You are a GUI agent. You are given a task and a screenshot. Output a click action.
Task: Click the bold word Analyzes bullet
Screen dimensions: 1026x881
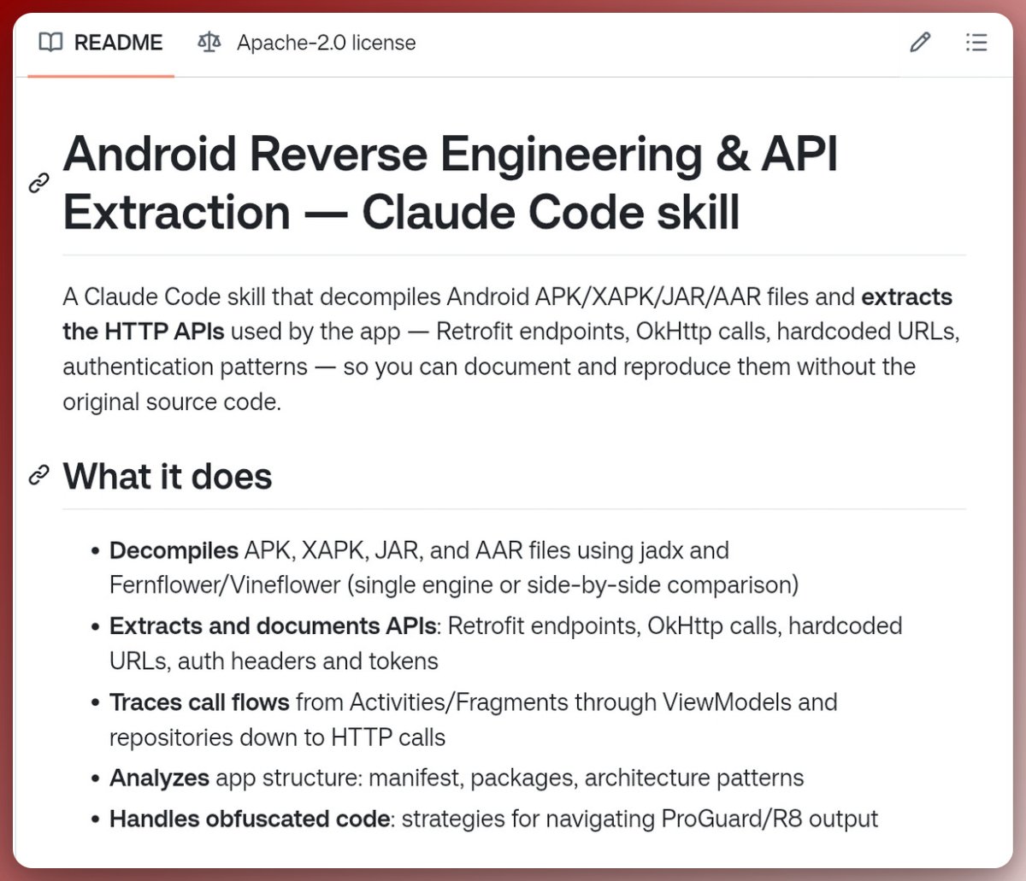[159, 778]
